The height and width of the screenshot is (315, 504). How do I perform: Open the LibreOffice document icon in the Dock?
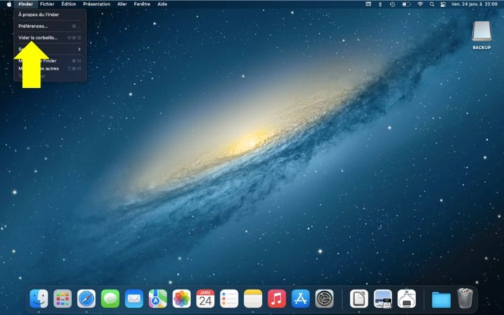359,299
